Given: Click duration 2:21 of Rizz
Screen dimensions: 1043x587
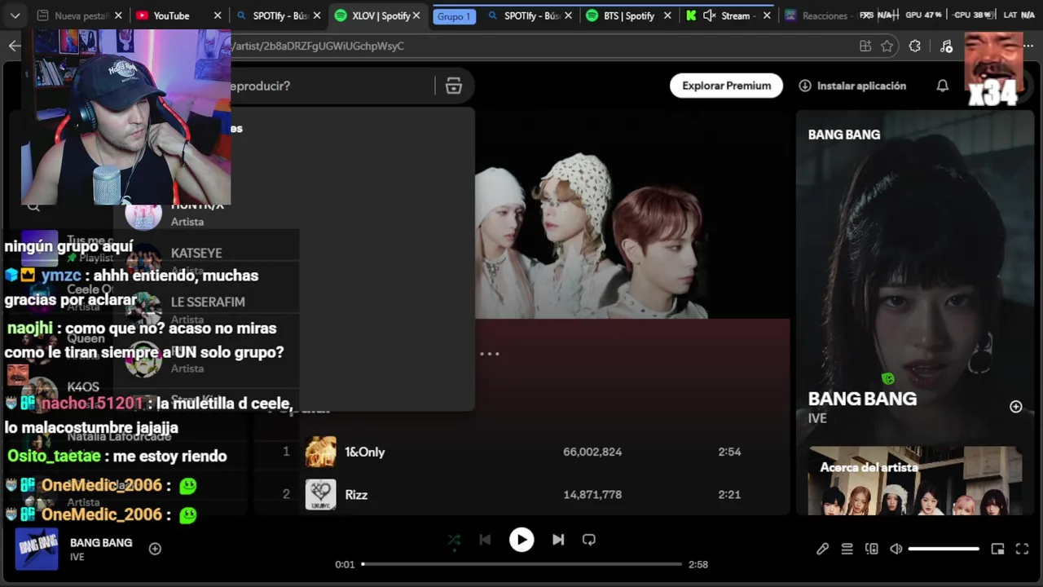Looking at the screenshot, I should pos(729,495).
